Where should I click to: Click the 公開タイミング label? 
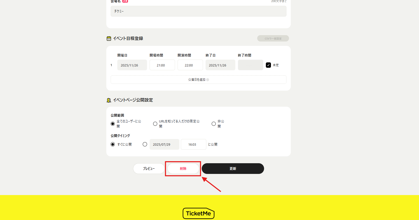tap(120, 136)
